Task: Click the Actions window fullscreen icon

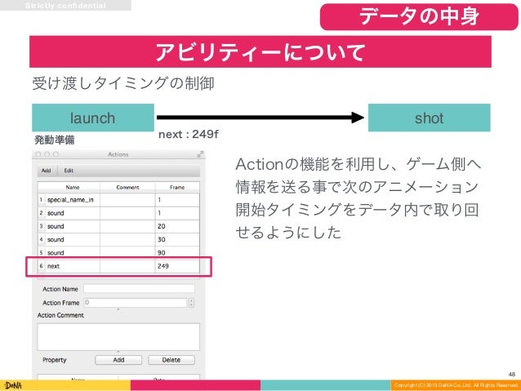Action: [200, 154]
